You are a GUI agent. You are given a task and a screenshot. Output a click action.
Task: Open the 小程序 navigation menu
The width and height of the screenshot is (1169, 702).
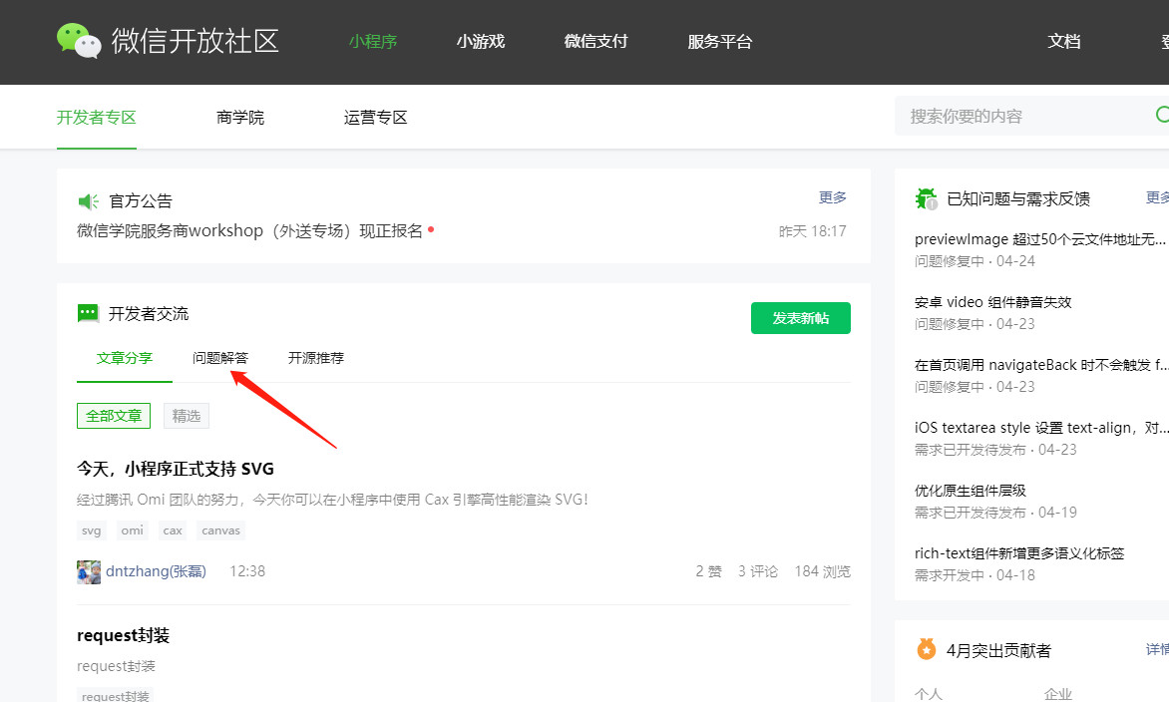click(373, 42)
